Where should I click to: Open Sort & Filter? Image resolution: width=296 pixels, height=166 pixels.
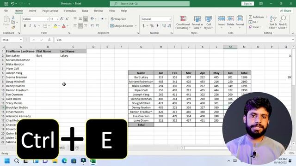[x=273, y=23]
